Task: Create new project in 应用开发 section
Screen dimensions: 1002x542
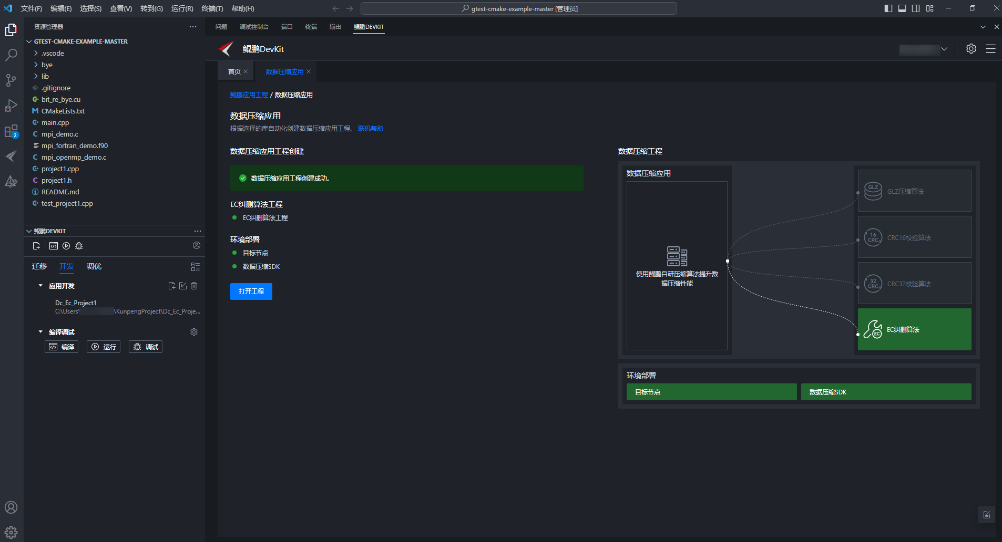Action: 171,286
